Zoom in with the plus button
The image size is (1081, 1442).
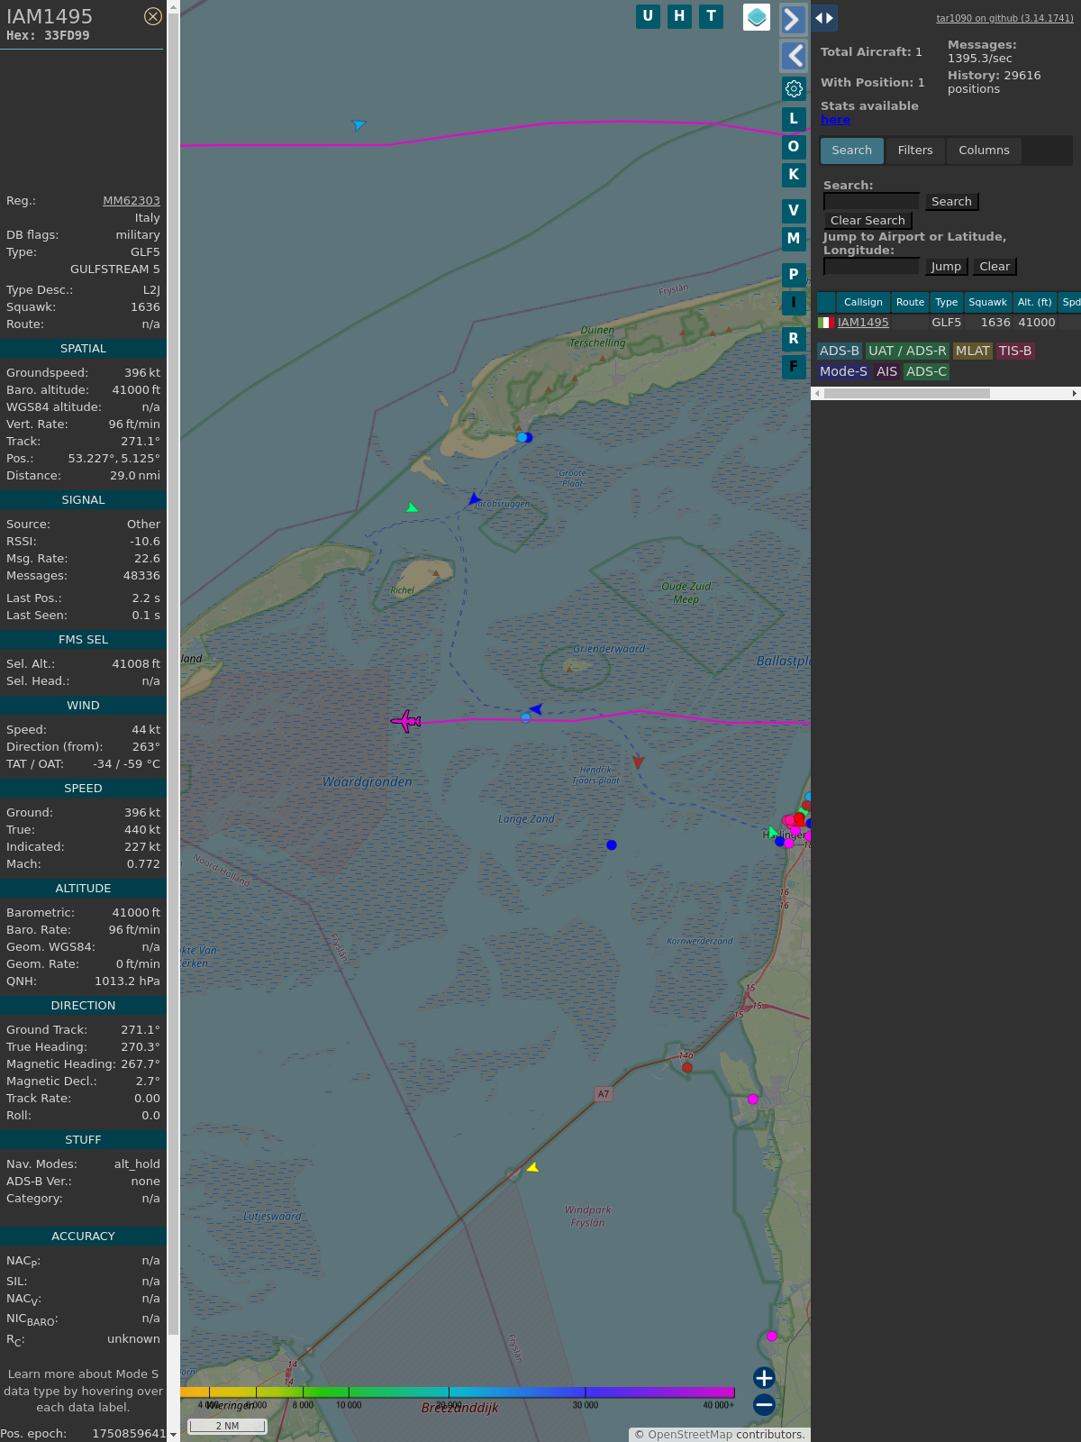[x=764, y=1377]
